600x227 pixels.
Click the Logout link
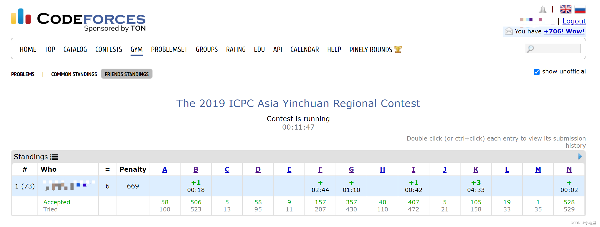click(x=574, y=21)
